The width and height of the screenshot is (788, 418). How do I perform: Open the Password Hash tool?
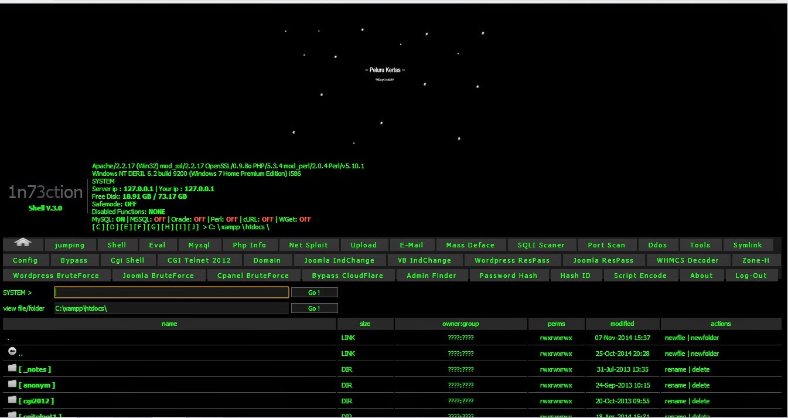(x=509, y=275)
